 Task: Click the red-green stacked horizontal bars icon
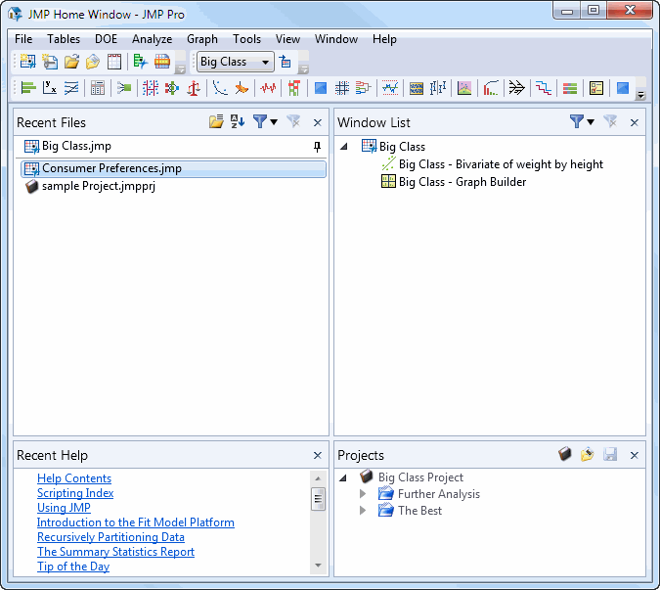570,88
